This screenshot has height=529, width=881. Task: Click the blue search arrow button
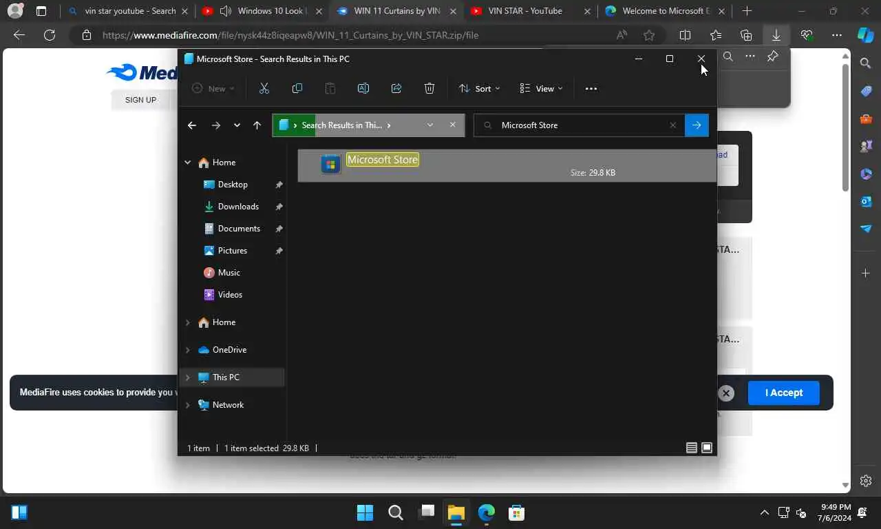click(x=697, y=125)
